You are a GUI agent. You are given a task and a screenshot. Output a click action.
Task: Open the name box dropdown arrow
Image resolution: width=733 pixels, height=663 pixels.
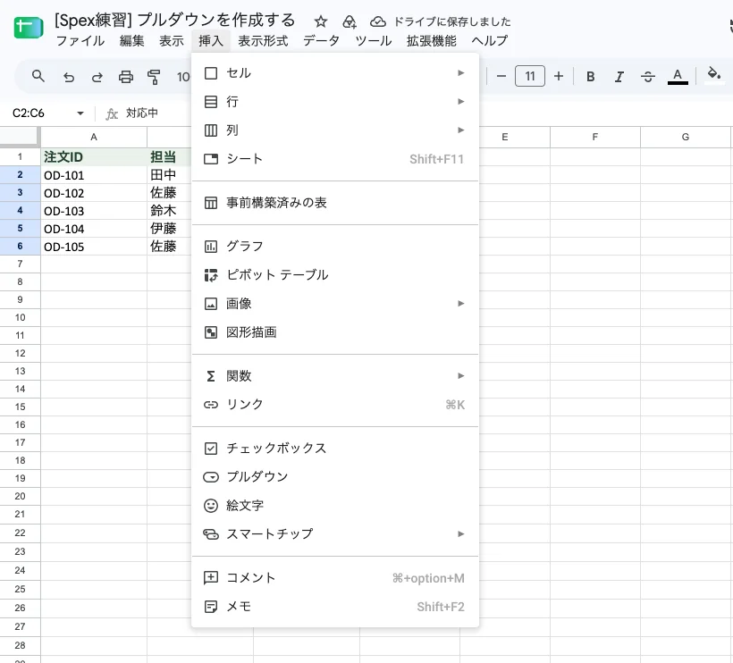pyautogui.click(x=80, y=113)
